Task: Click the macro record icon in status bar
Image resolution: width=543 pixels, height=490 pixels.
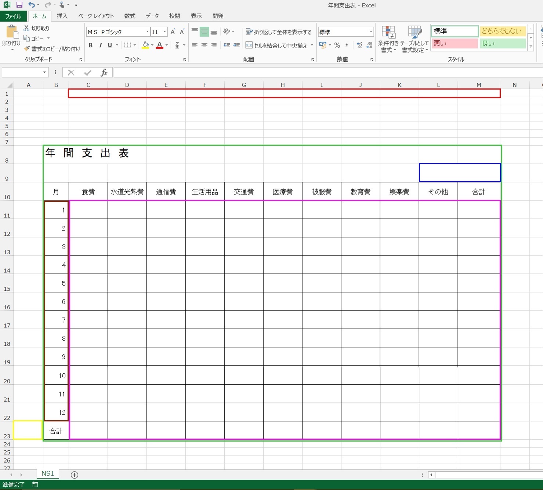Action: [35, 484]
